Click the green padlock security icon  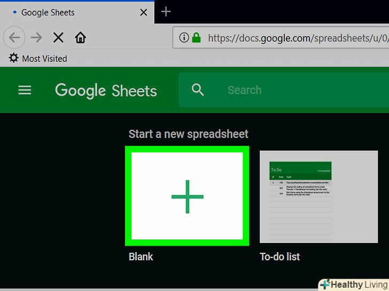click(x=196, y=38)
